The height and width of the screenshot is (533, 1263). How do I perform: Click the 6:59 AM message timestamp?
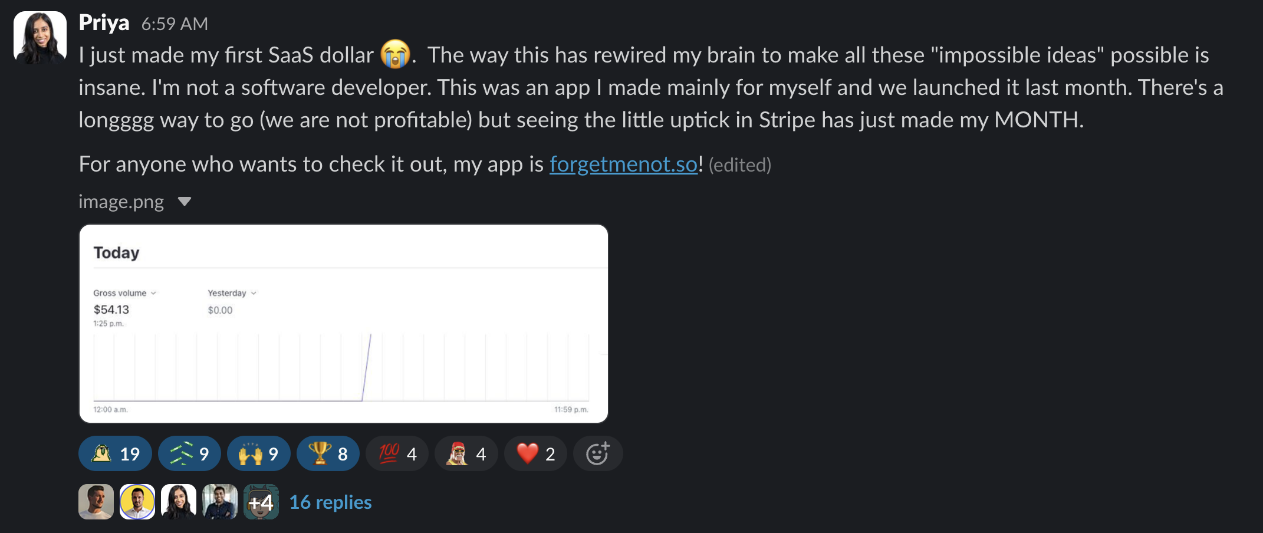pos(175,24)
